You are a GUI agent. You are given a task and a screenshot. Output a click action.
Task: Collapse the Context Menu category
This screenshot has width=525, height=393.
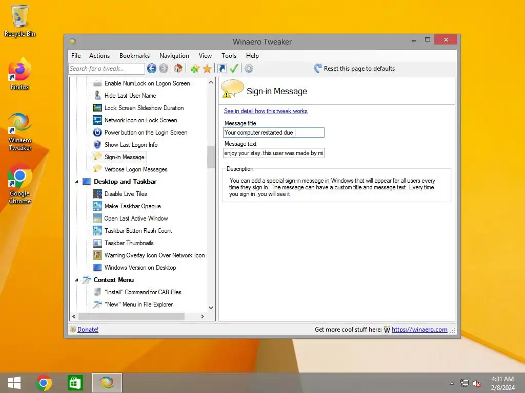coord(76,280)
